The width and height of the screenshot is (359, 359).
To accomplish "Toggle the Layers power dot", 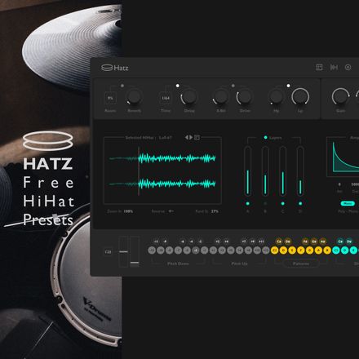I will pyautogui.click(x=265, y=138).
